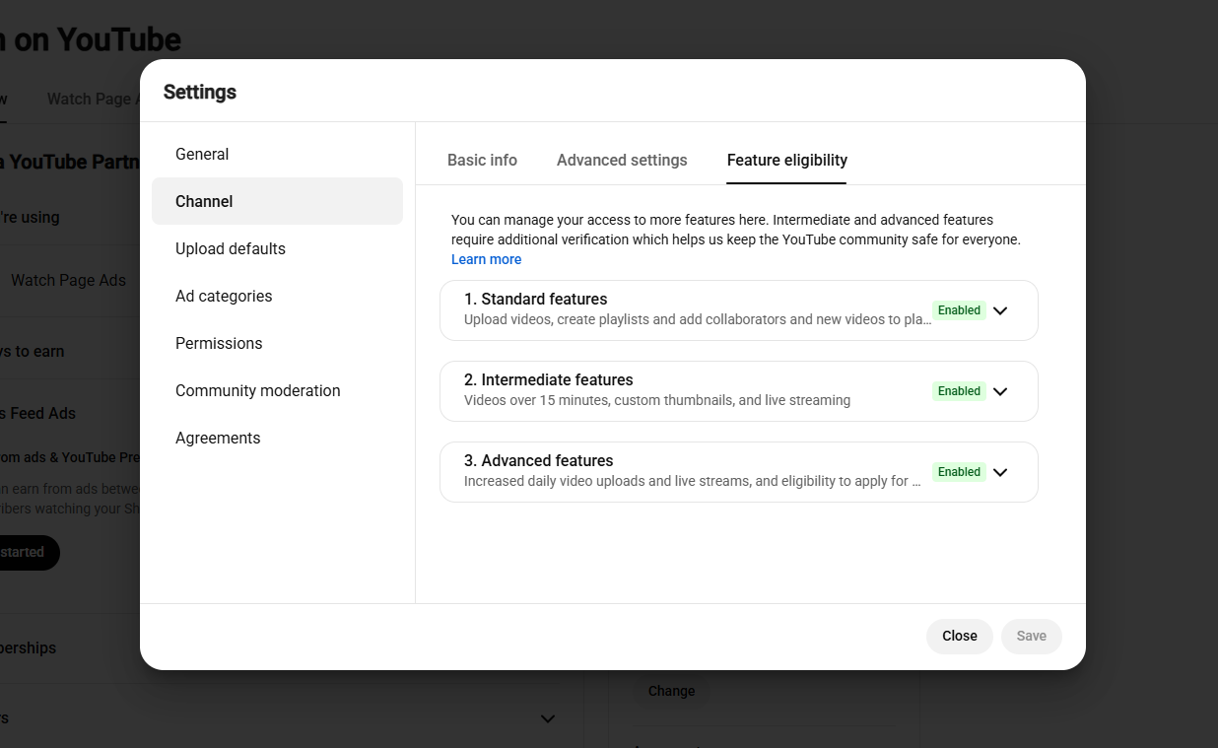Click the Save button
1218x748 pixels.
[x=1032, y=636]
